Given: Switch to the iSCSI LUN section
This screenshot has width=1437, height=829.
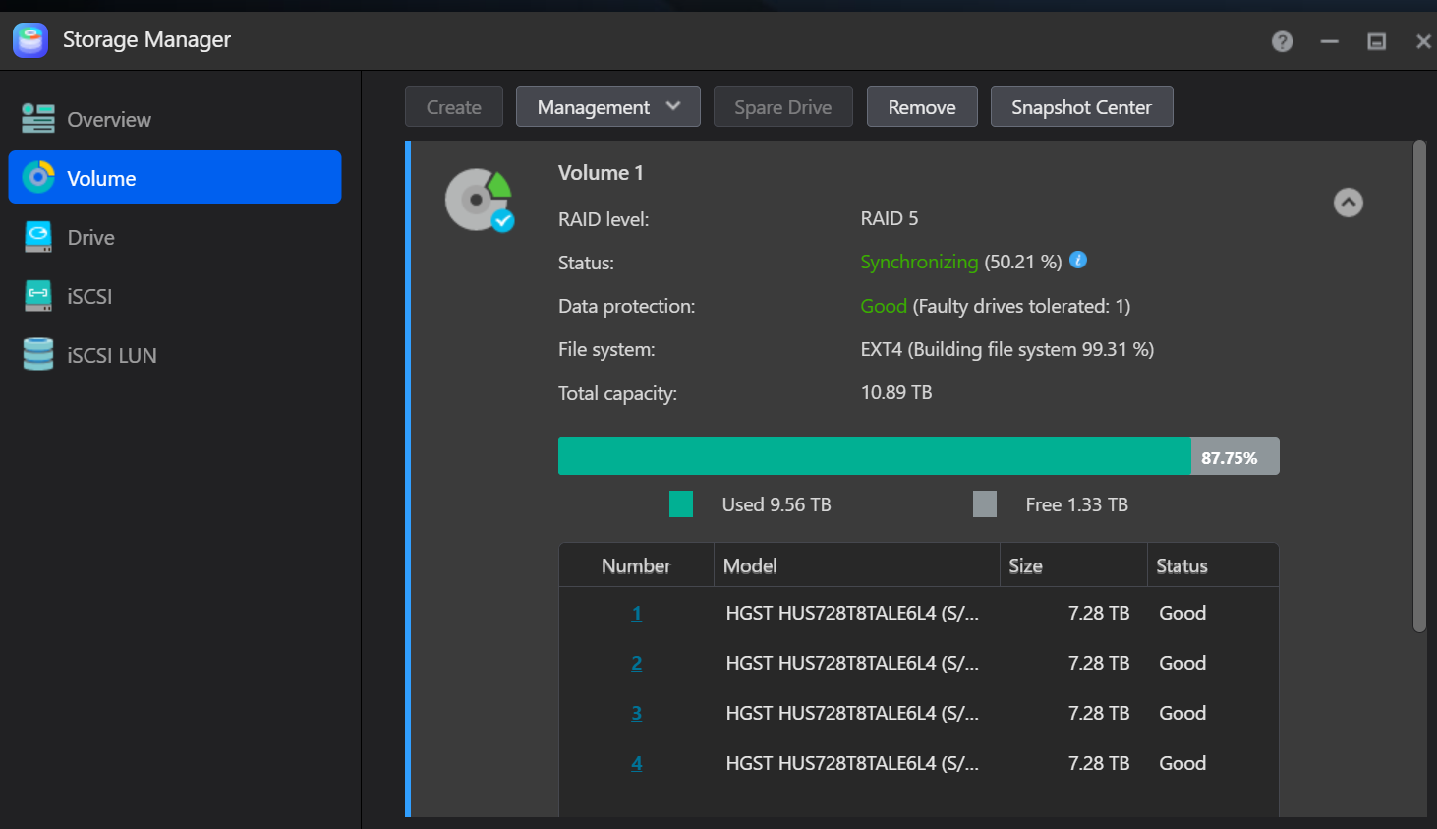Looking at the screenshot, I should [x=111, y=356].
